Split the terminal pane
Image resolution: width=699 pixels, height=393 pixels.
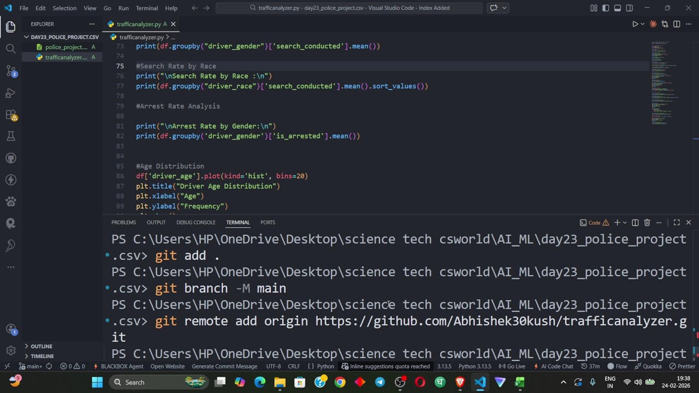pos(635,223)
